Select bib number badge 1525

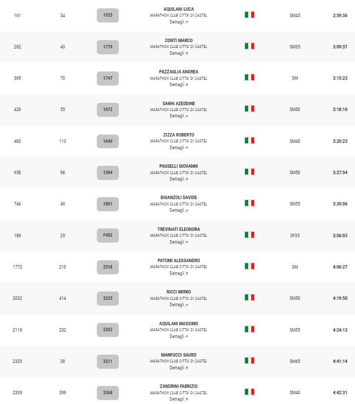pos(108,15)
